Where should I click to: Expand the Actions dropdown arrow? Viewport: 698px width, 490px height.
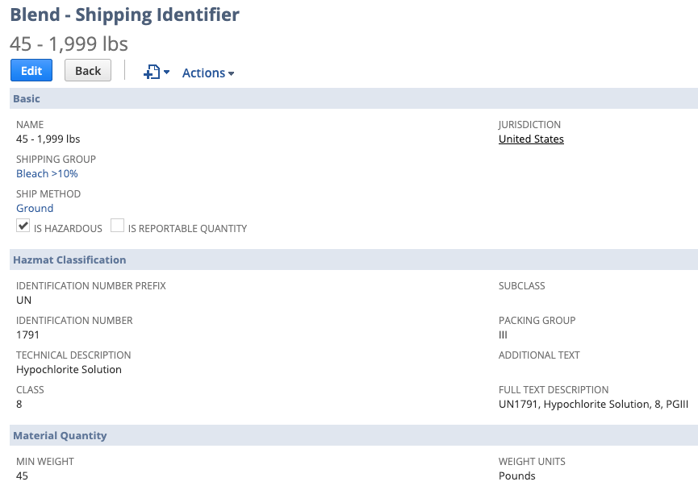coord(231,74)
